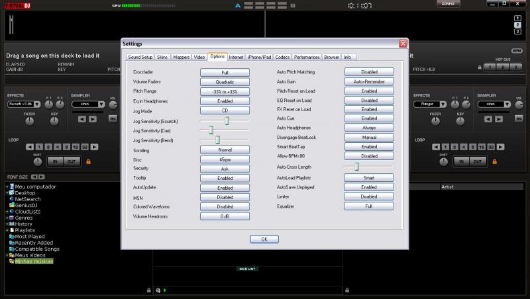Switch to the Skins tab
The width and height of the screenshot is (530, 299).
(x=162, y=57)
